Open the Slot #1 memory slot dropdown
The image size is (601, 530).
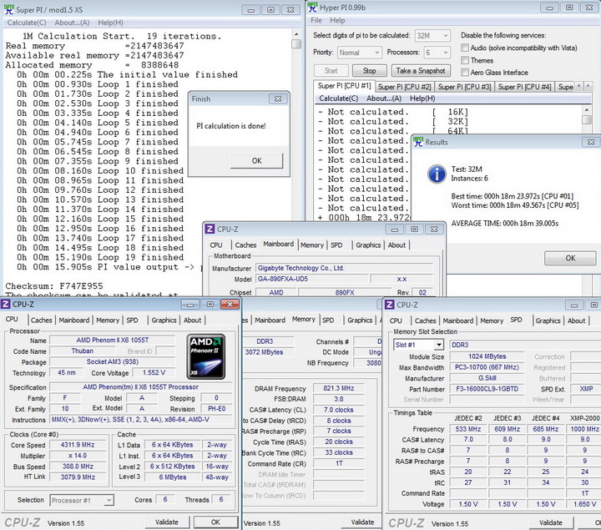pyautogui.click(x=420, y=345)
